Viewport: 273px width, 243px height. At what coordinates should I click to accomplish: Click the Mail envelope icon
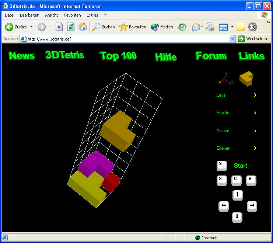coord(196,27)
